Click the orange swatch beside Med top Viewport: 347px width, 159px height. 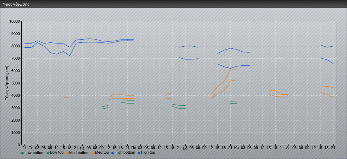(x=93, y=153)
